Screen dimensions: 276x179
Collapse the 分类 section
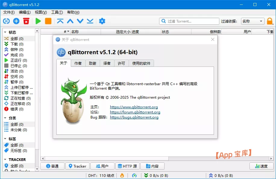pos(5,118)
